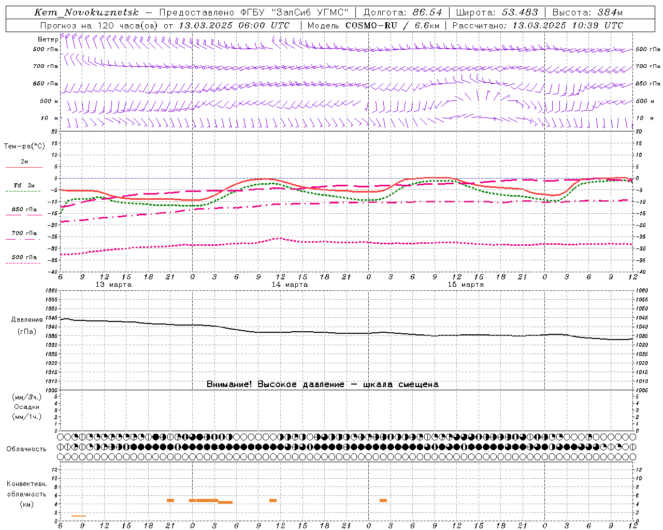Click the Осадки precipitation label
Screen dimensions: 663x530
point(27,407)
